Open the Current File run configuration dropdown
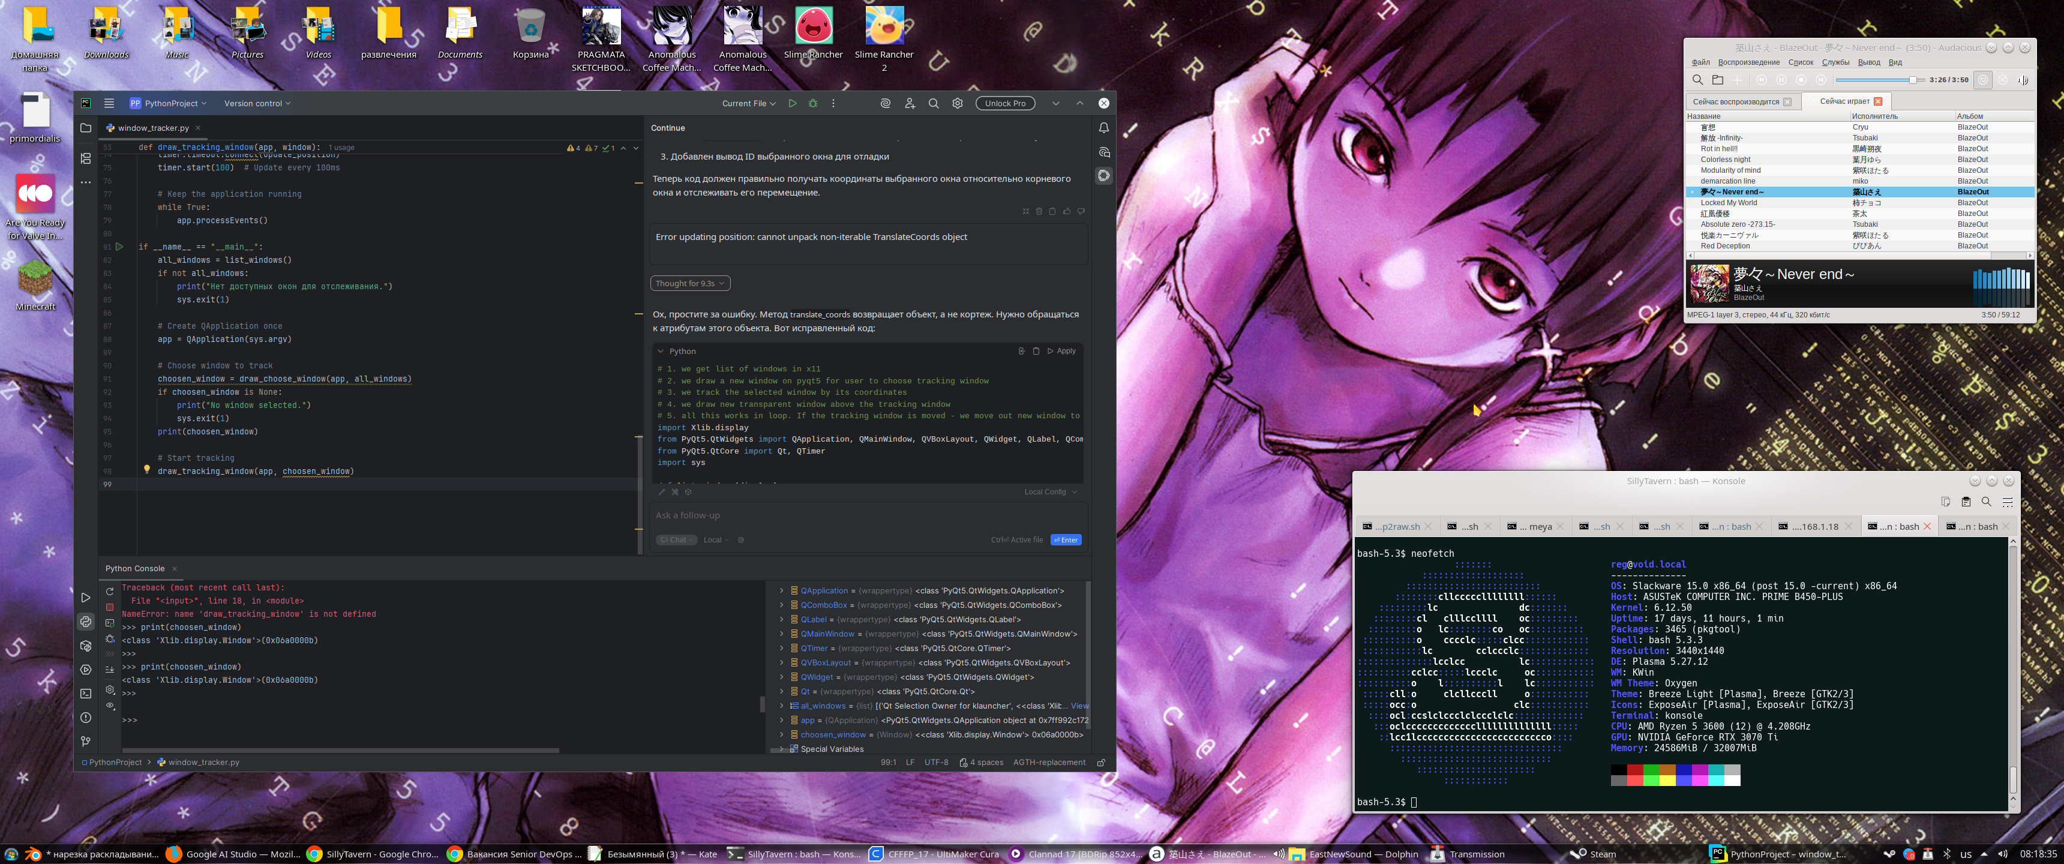Screen dimensions: 2064x864 (x=748, y=103)
